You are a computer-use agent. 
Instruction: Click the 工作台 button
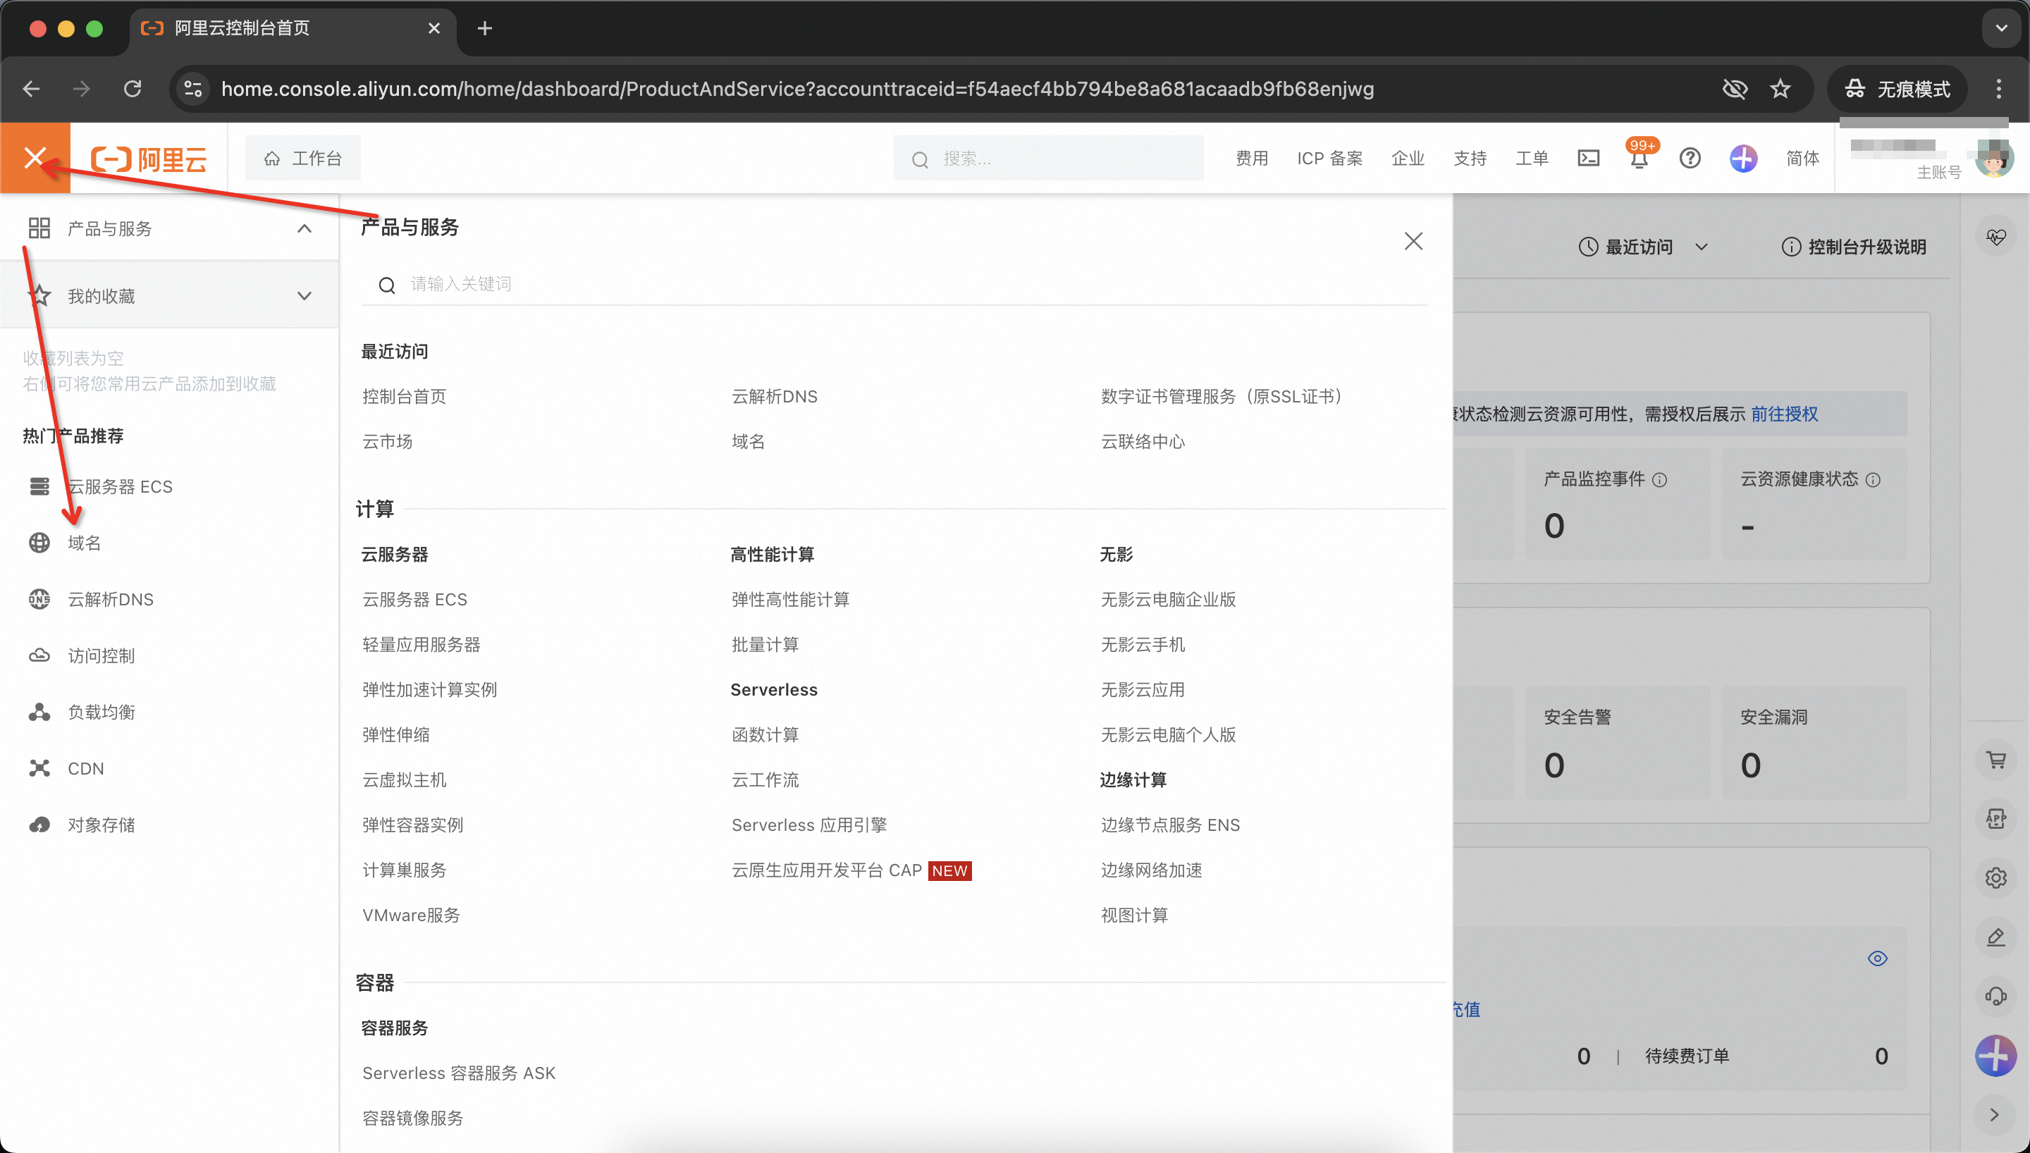(x=302, y=159)
